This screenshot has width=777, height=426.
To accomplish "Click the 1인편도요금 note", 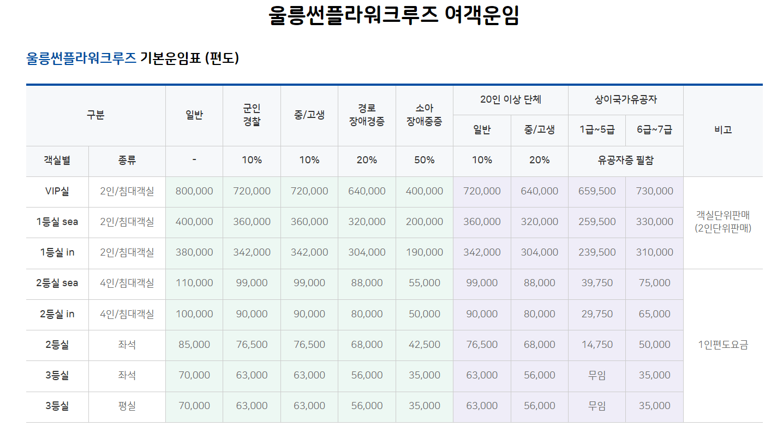I will tap(723, 345).
